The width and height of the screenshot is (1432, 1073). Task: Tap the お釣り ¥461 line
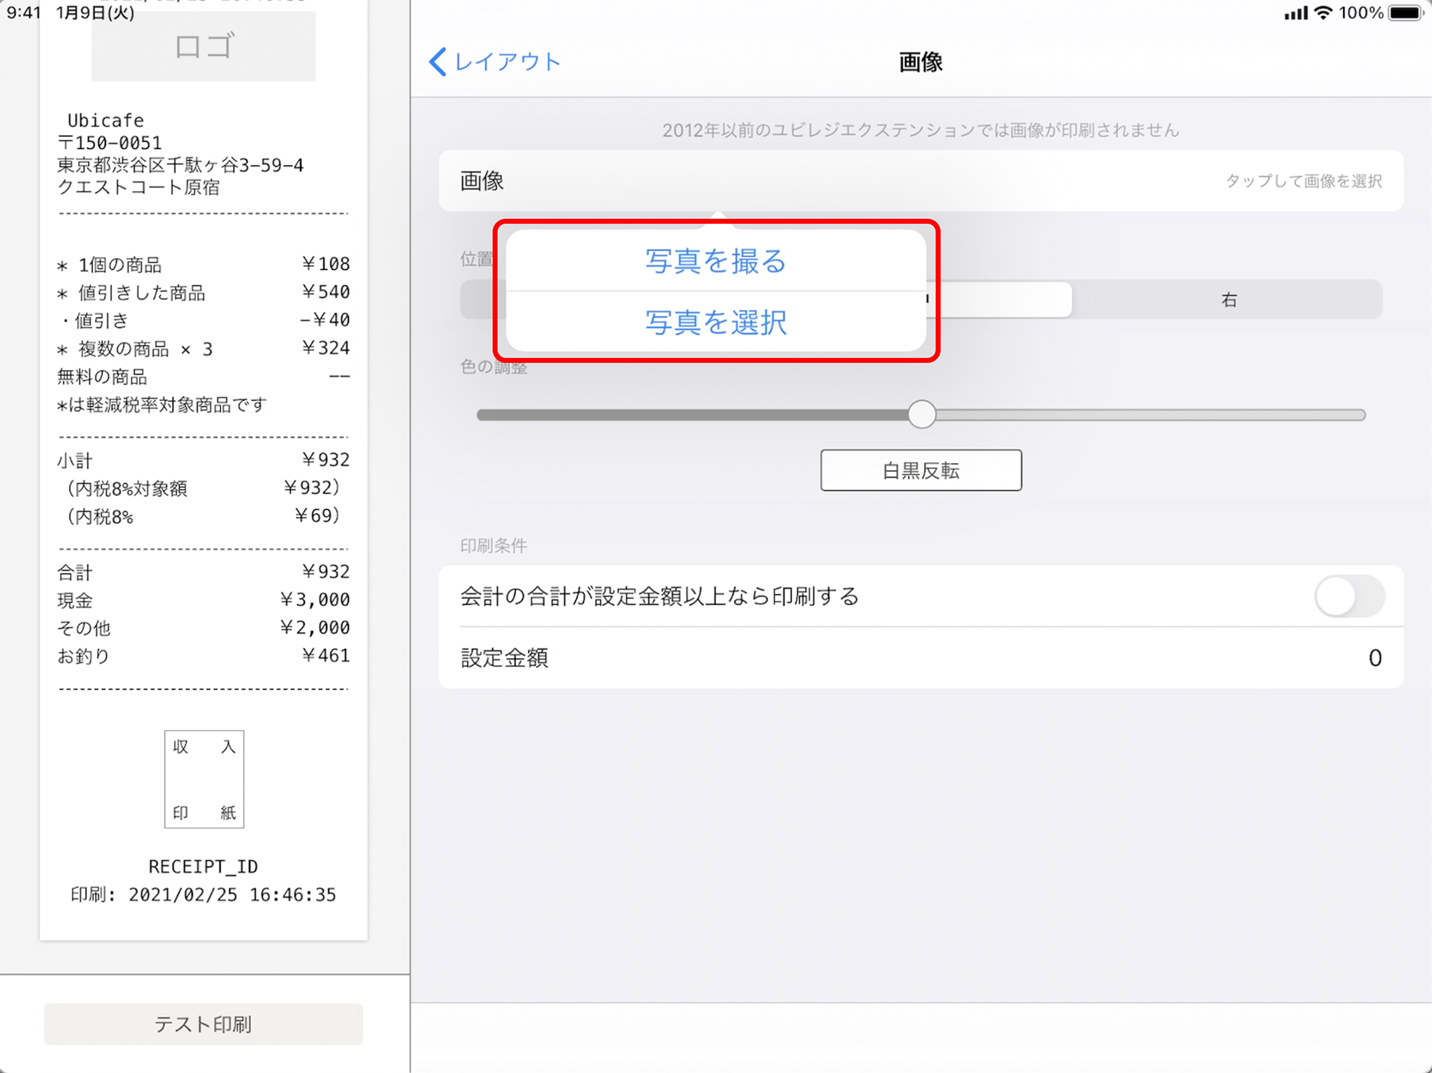tap(203, 656)
